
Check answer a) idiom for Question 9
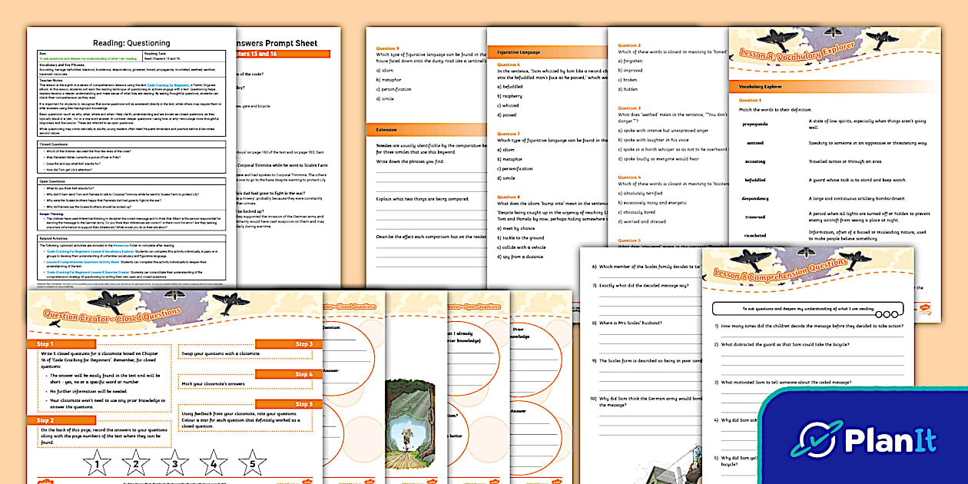coord(386,71)
